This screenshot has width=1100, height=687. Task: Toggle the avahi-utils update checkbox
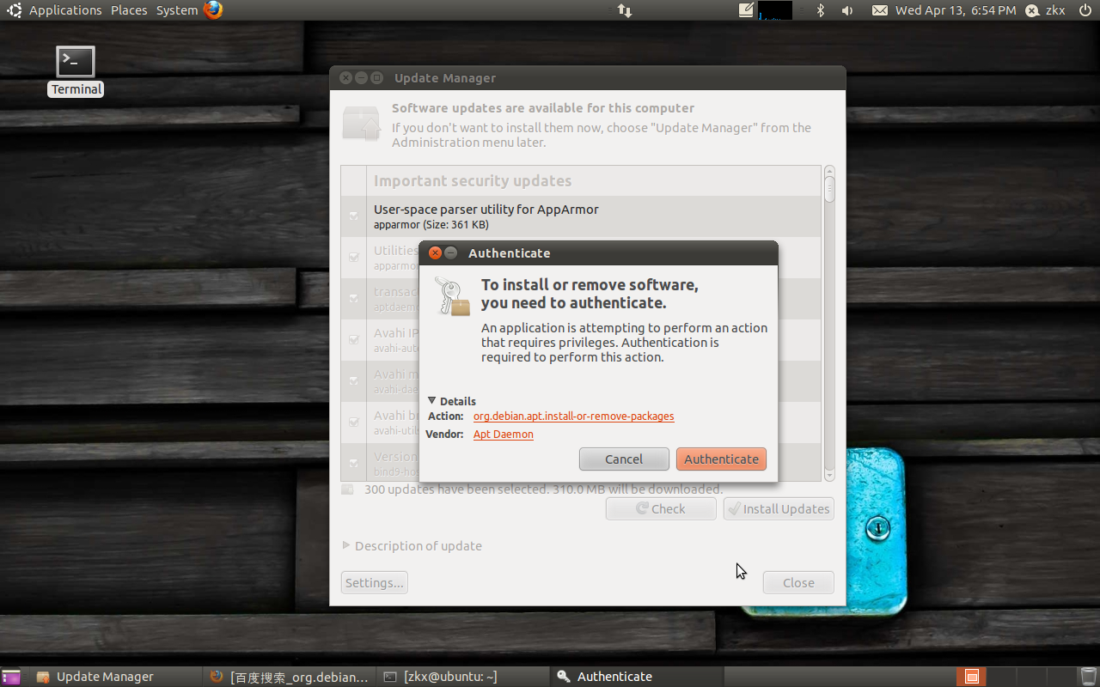[x=353, y=423]
